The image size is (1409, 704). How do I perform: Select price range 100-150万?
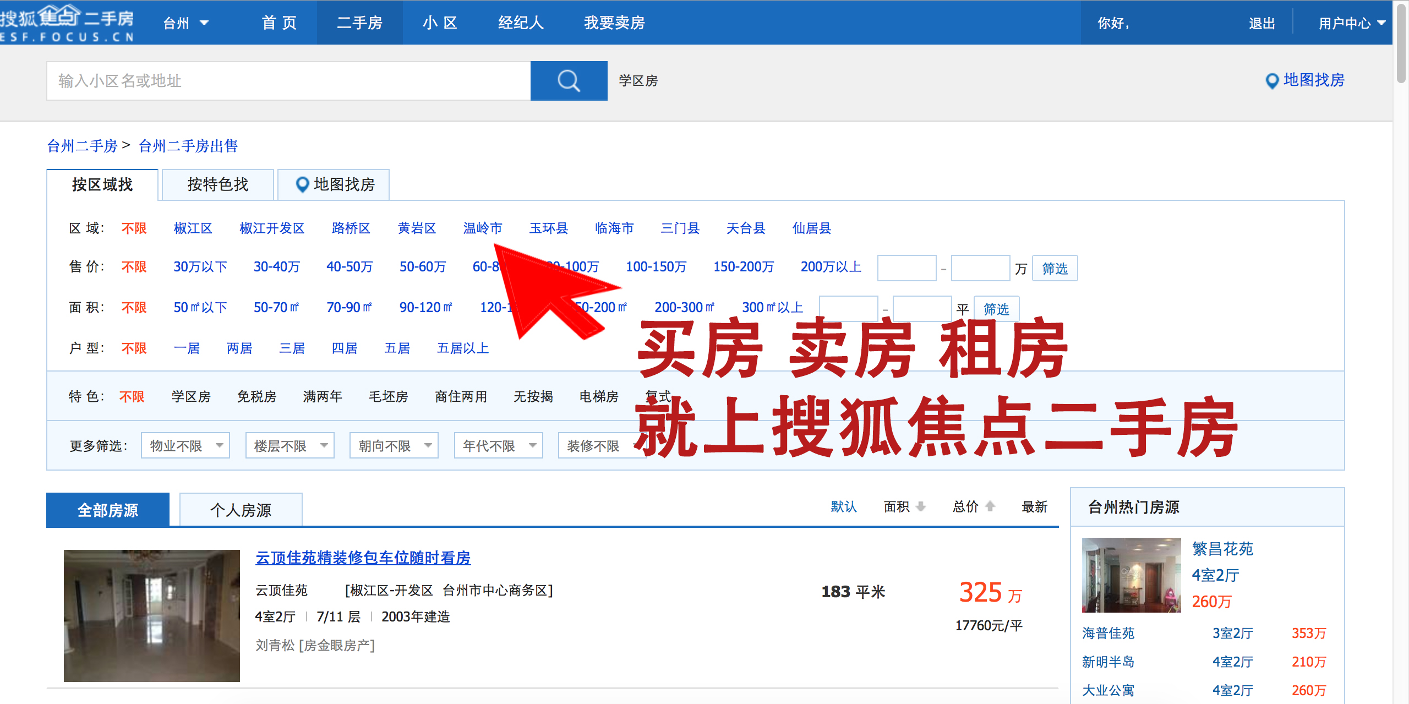[x=656, y=267]
